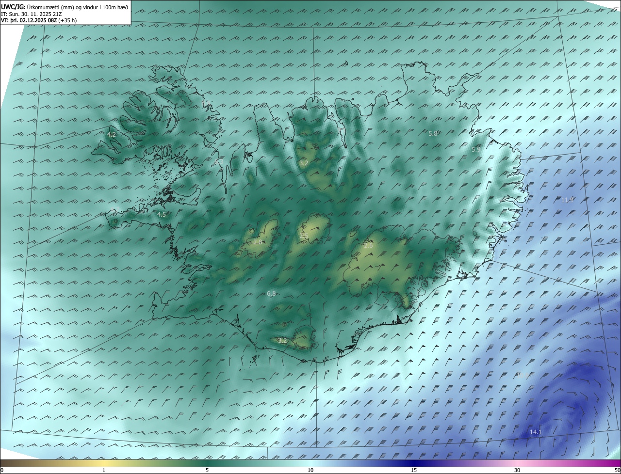Click the 6.8 value in south Iceland

coord(271,293)
